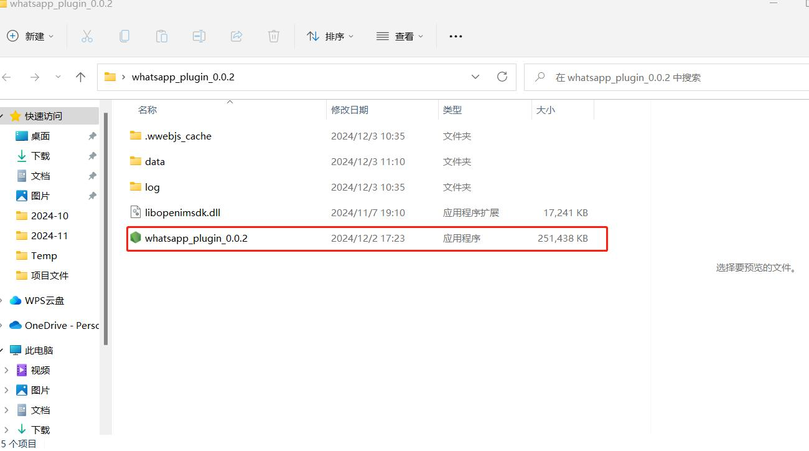Sort by the 大小 column header
This screenshot has width=809, height=451.
[546, 110]
